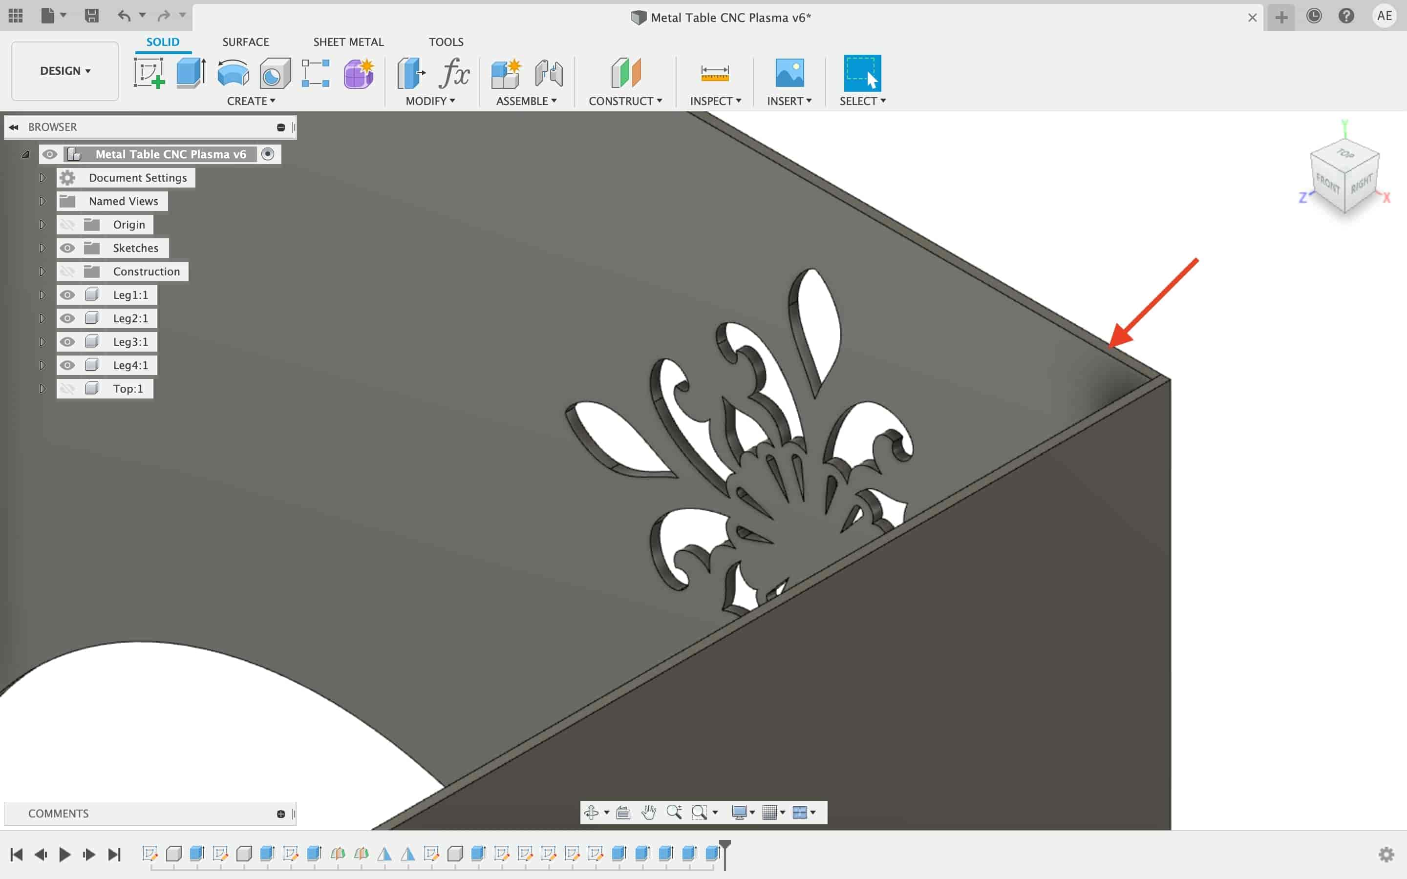Viewport: 1407px width, 879px height.
Task: Open timeline settings gear
Action: tap(1386, 855)
